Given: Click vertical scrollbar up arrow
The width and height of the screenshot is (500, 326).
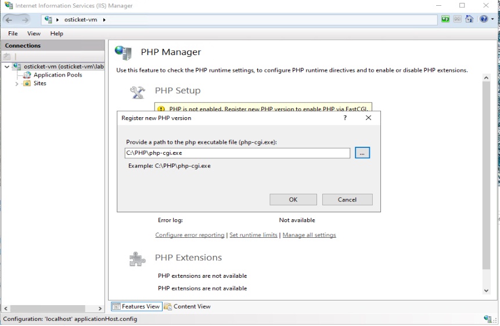Looking at the screenshot, I should click(x=486, y=77).
